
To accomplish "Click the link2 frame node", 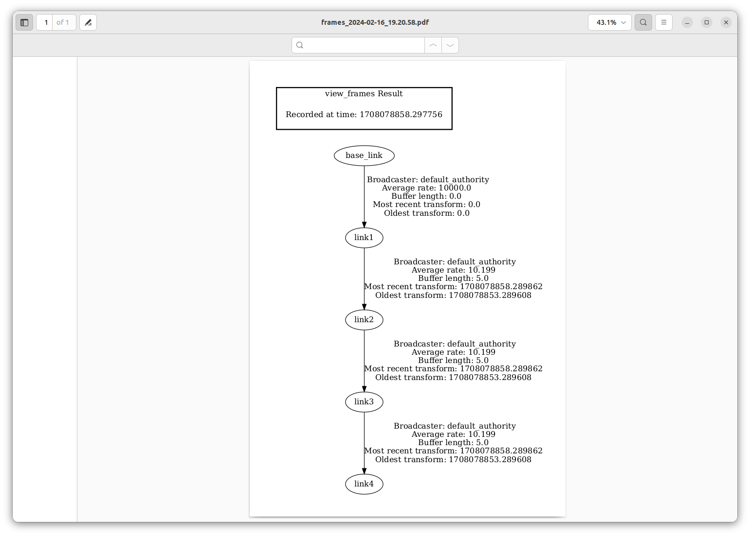I will tap(364, 320).
